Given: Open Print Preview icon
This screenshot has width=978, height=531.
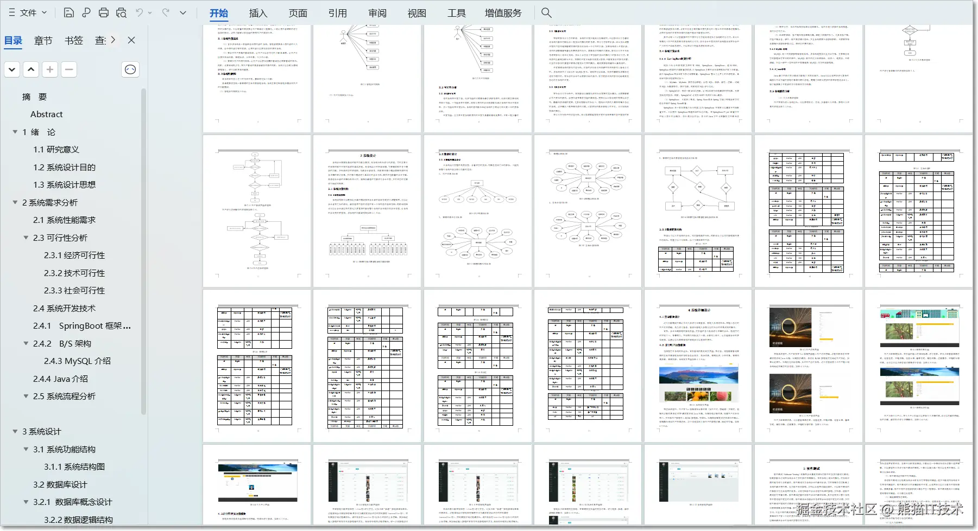Looking at the screenshot, I should coord(121,12).
